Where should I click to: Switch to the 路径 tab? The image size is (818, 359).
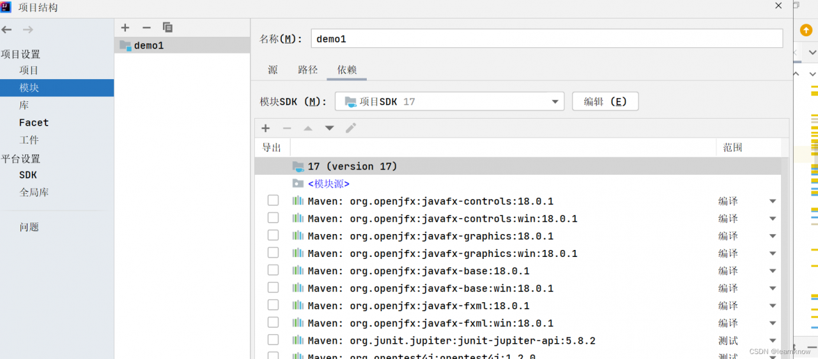pyautogui.click(x=308, y=70)
